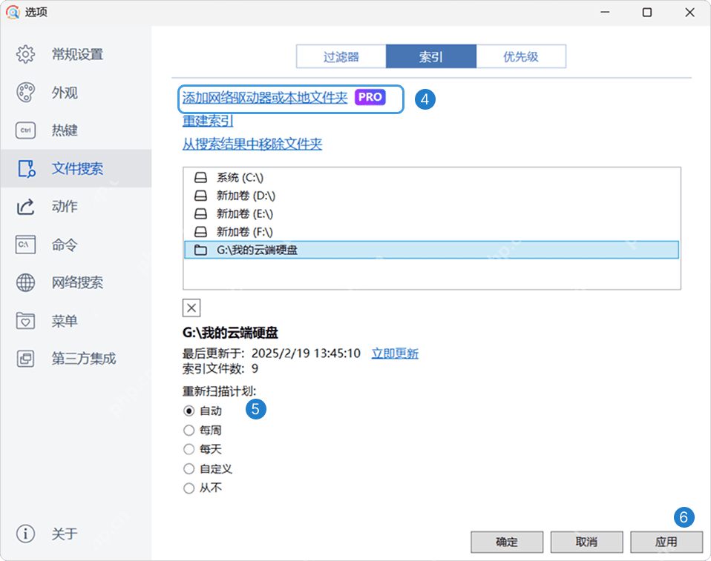Click the drive icon for 新加卷 (F:\)
The height and width of the screenshot is (561, 711).
point(200,232)
